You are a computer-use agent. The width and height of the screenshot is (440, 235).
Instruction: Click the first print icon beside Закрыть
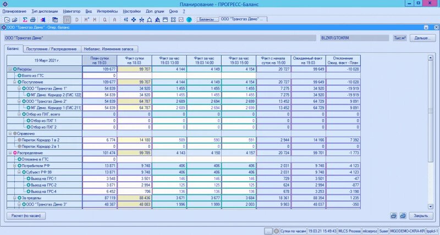click(x=394, y=216)
